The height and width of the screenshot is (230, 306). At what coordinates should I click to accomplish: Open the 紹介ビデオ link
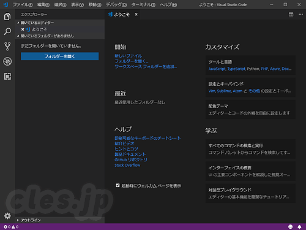click(124, 144)
